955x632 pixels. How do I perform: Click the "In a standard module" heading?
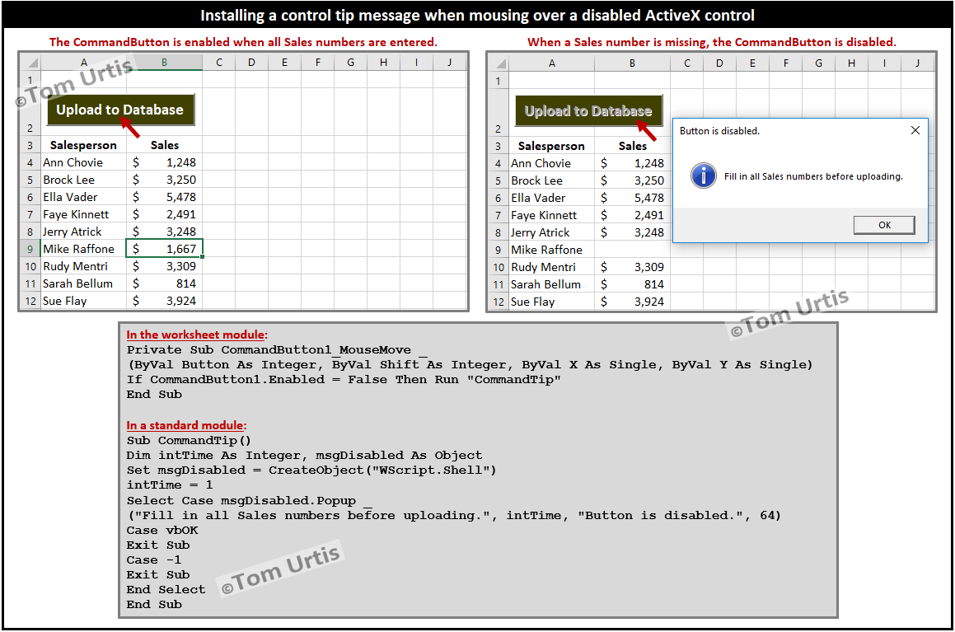tap(186, 426)
